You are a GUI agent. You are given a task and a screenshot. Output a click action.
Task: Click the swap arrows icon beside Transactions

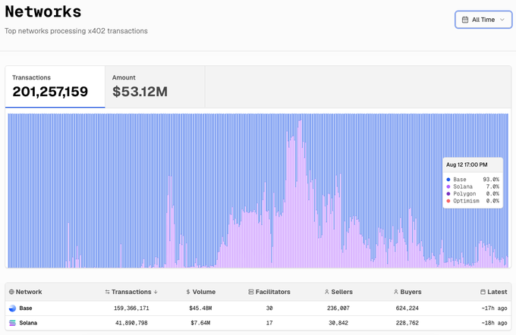[x=107, y=292]
